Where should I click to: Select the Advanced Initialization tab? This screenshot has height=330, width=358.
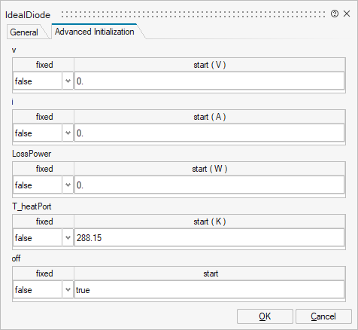click(x=95, y=32)
